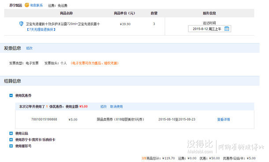This screenshot has width=269, height=162.
Task: Click coupon number 70010015199868
Action: click(44, 119)
